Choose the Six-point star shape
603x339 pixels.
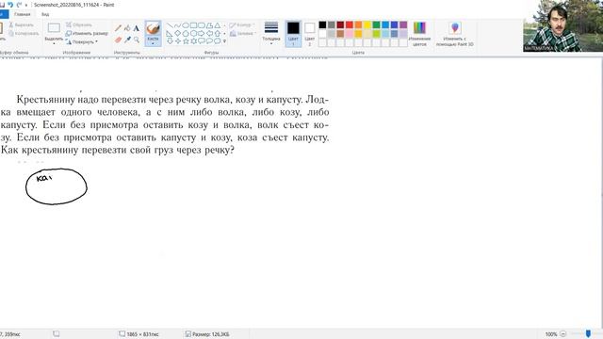pyautogui.click(x=193, y=41)
